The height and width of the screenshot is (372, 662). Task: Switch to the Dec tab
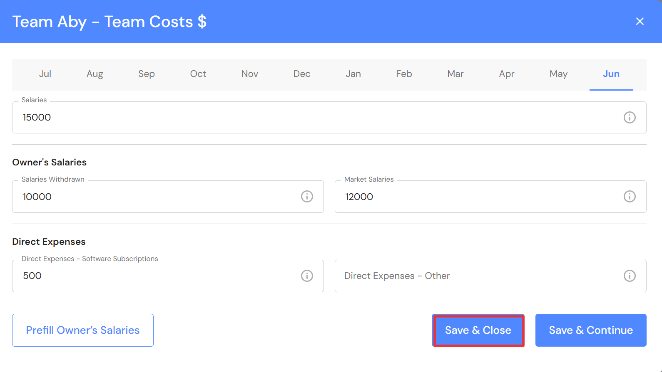302,74
